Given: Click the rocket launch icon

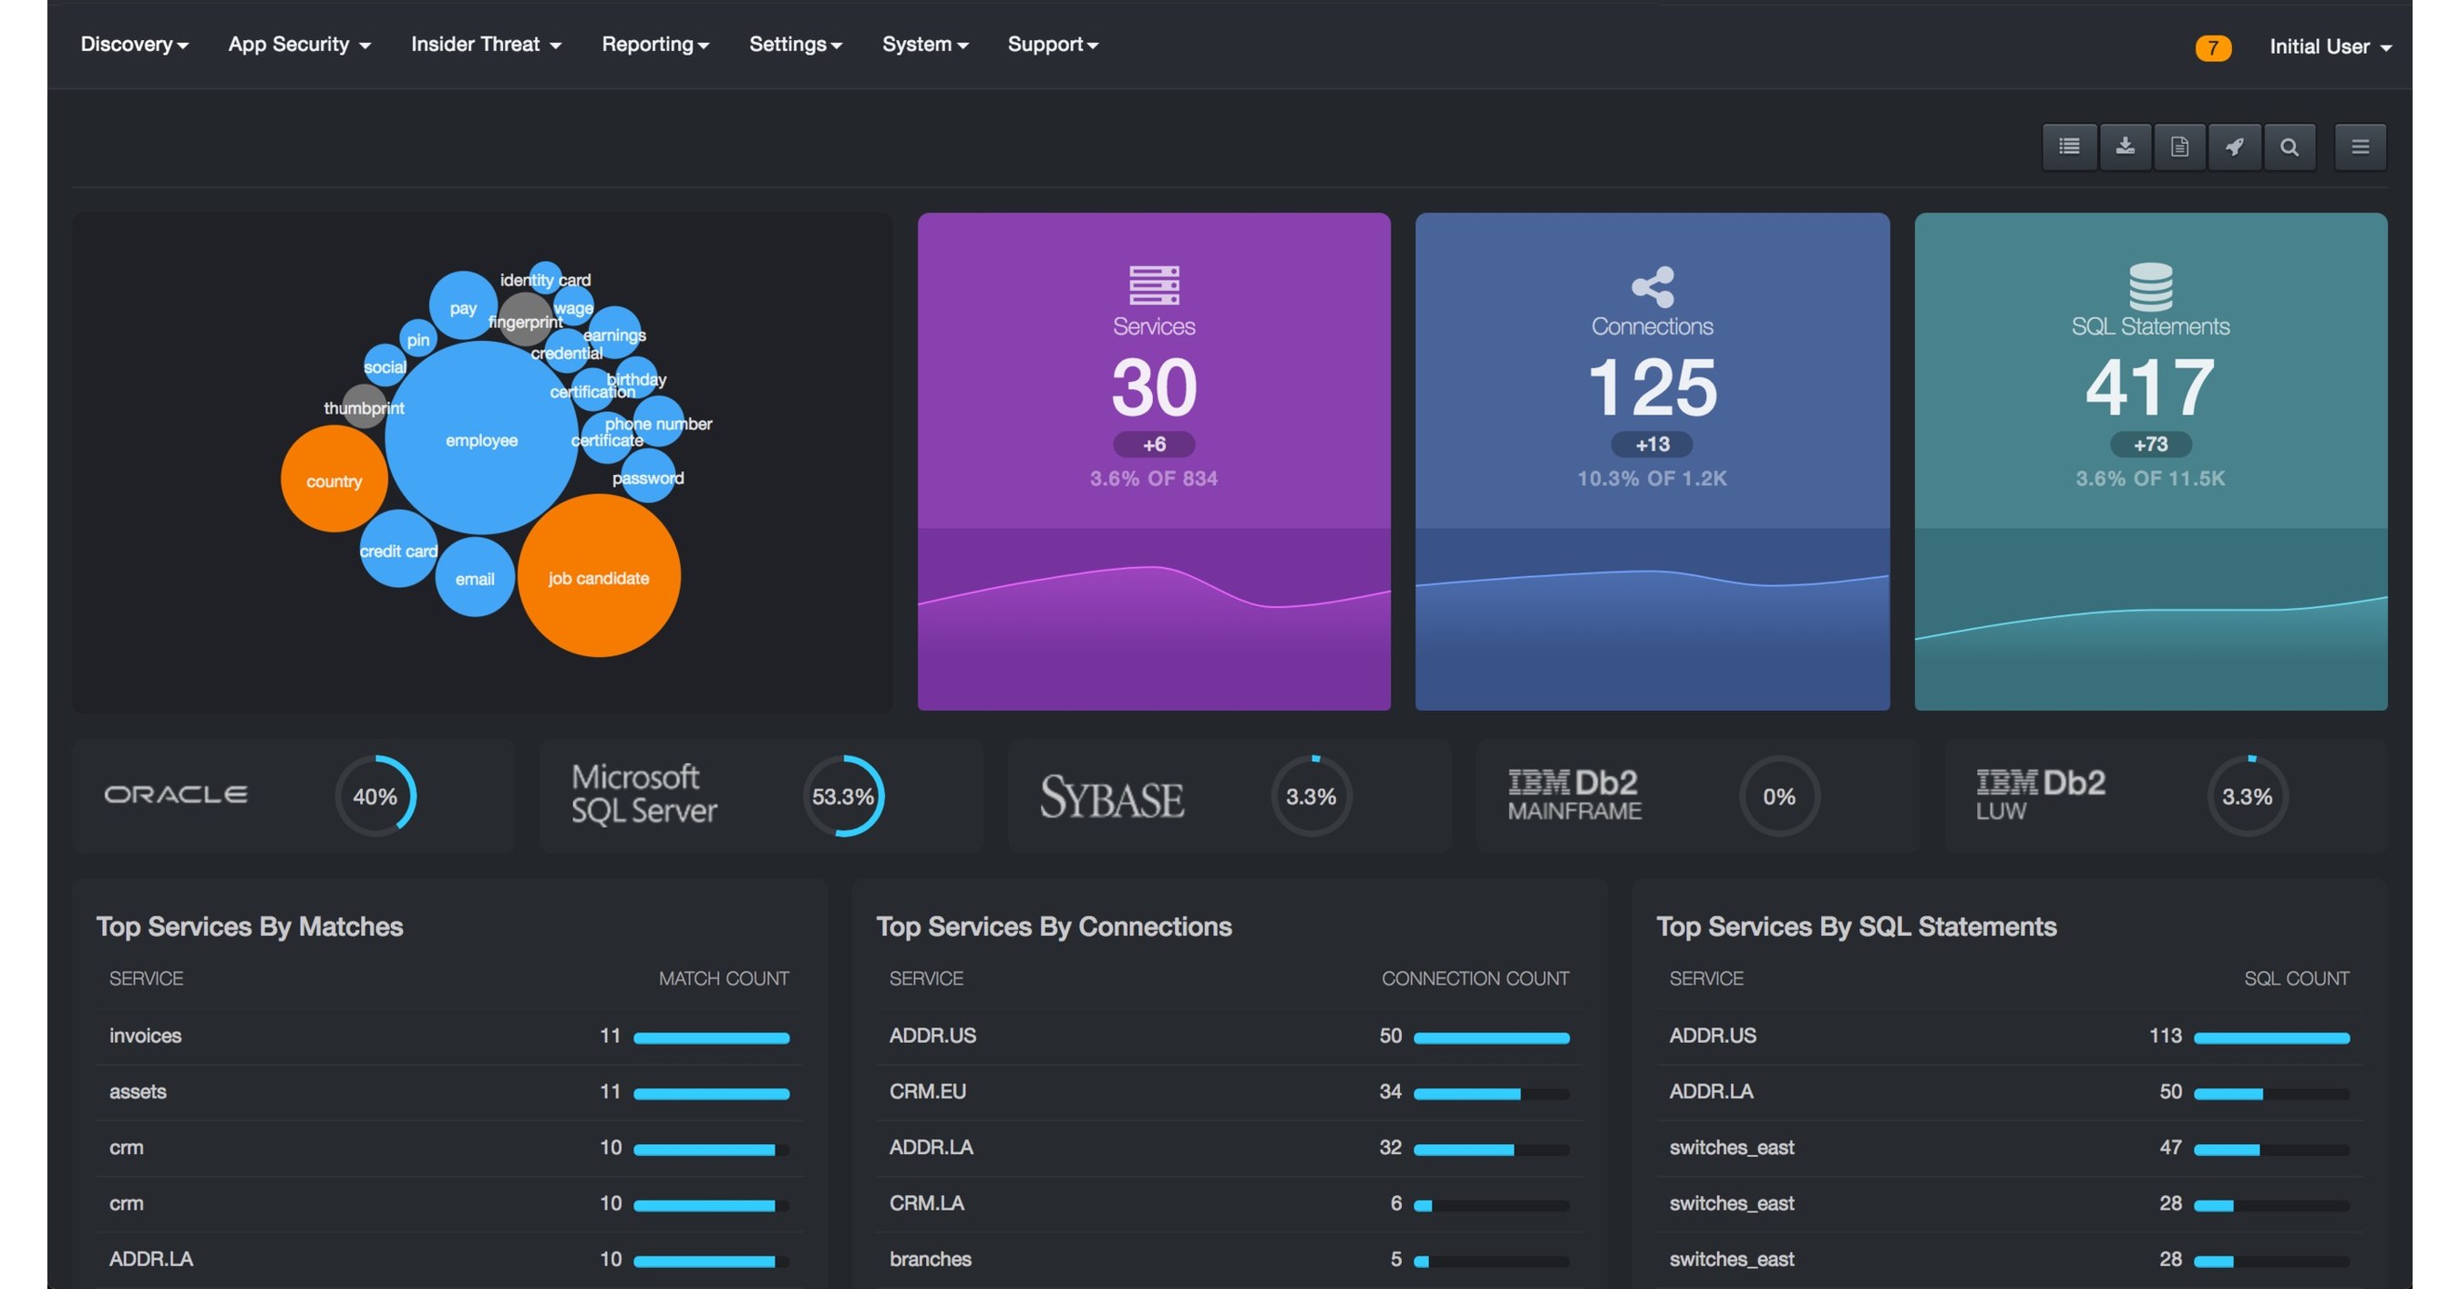Looking at the screenshot, I should [2235, 147].
